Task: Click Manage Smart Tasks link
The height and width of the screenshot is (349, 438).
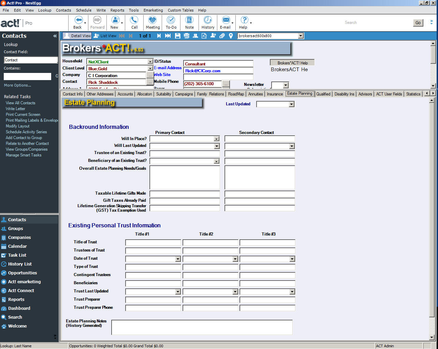Action: coord(24,155)
